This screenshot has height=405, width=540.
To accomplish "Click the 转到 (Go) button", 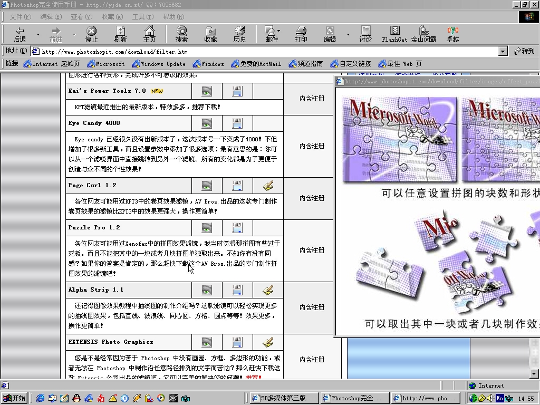I will 524,51.
